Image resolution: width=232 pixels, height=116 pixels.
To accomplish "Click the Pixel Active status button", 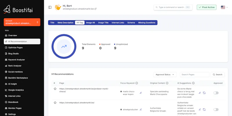I will (206, 7).
